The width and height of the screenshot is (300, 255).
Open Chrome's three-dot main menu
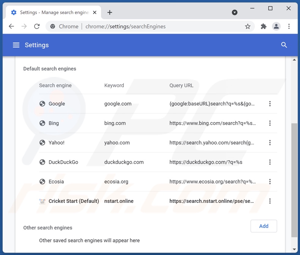point(289,26)
